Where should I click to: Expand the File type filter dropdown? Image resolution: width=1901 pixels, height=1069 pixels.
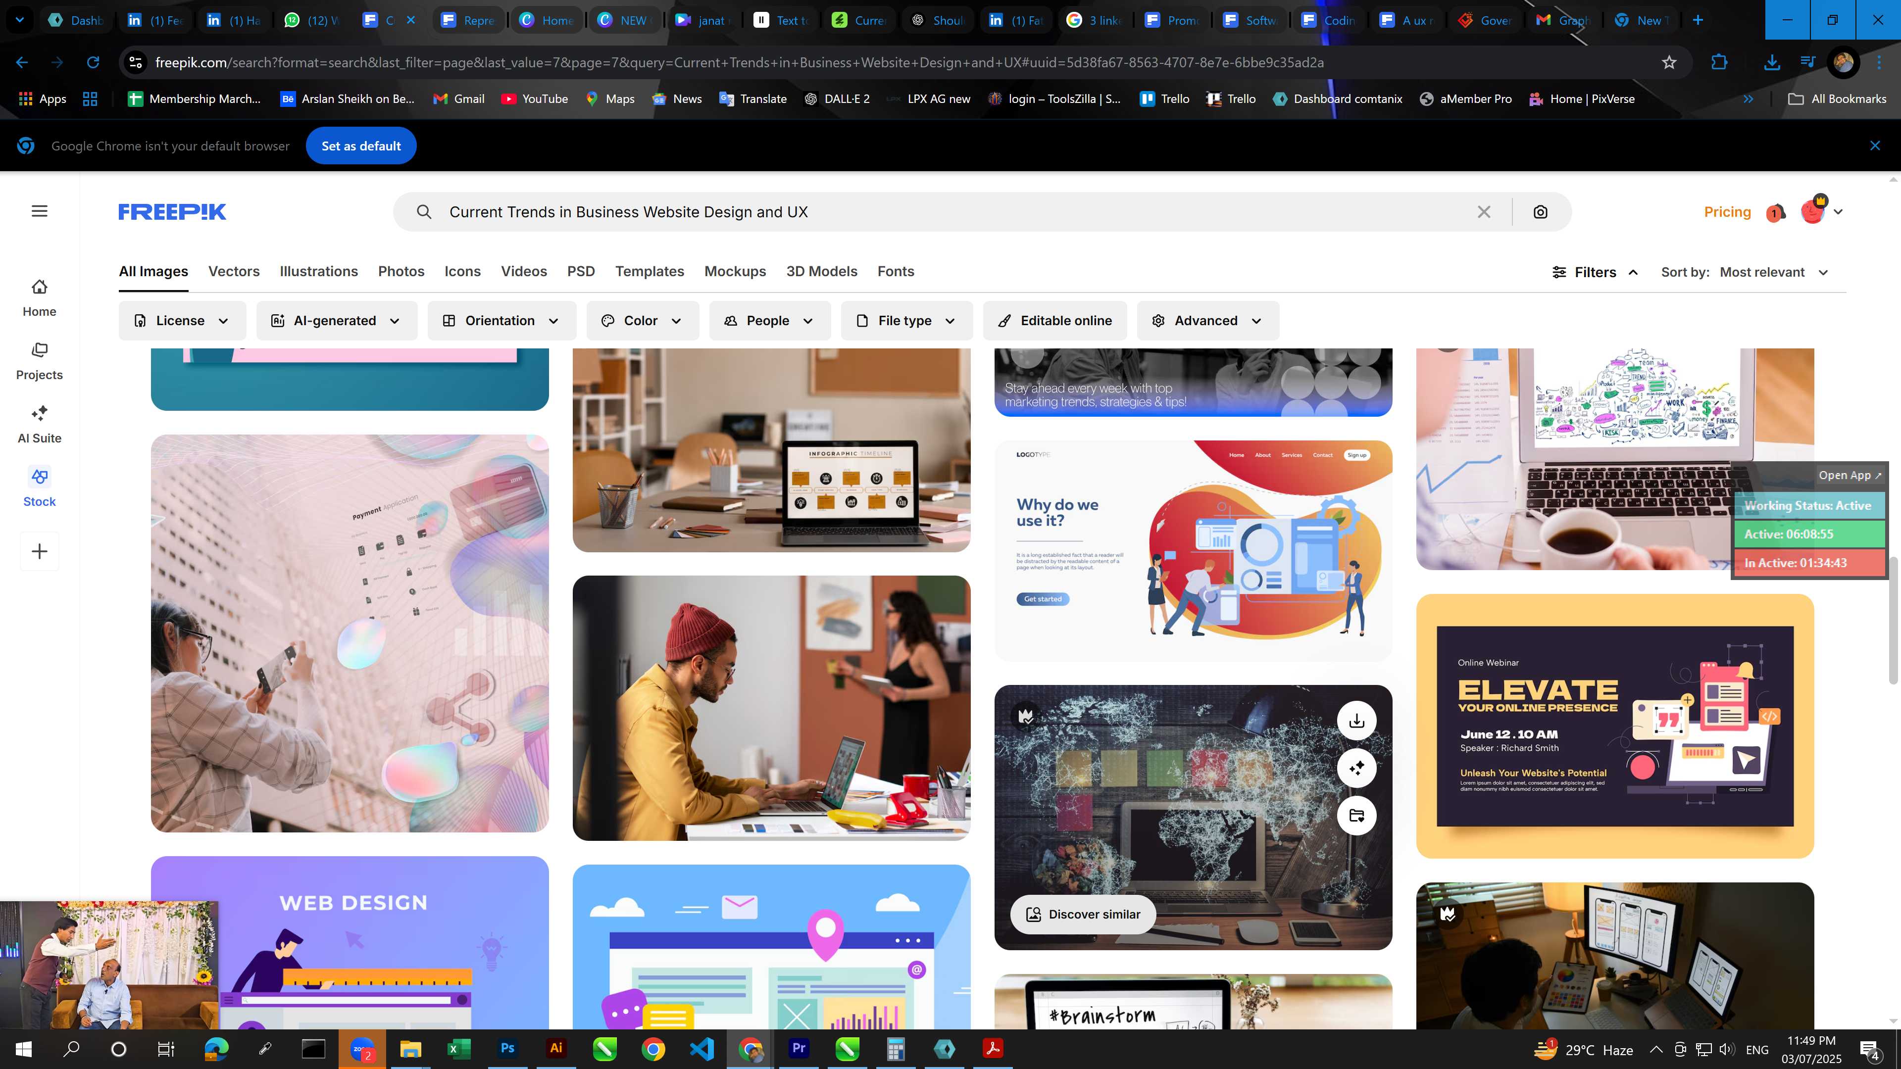(906, 320)
